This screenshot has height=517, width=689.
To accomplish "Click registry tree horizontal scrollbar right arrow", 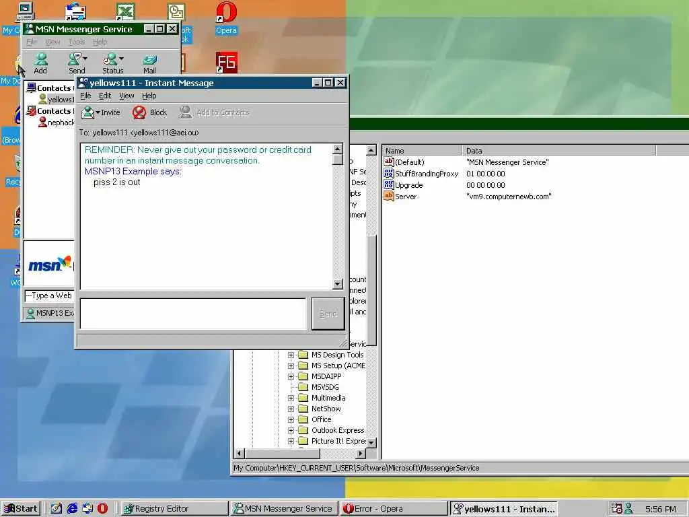I will pos(361,453).
